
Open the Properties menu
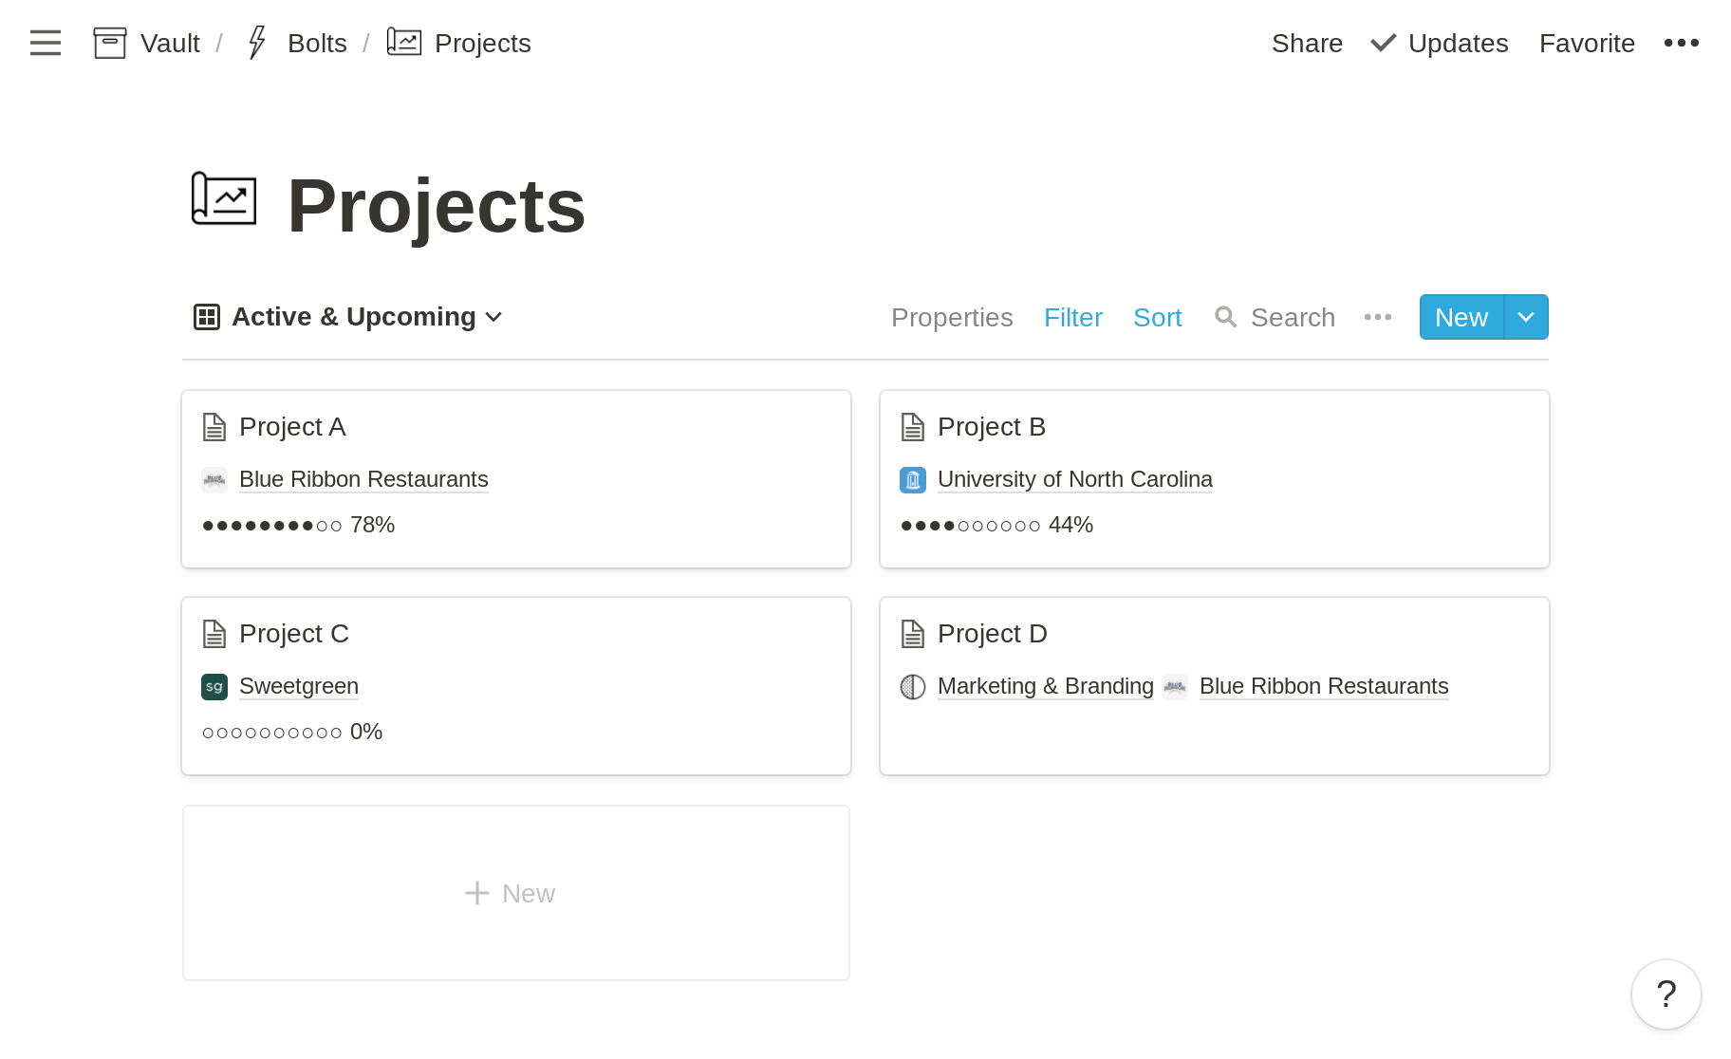pos(951,317)
